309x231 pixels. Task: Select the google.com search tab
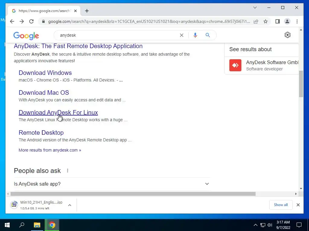(x=44, y=11)
